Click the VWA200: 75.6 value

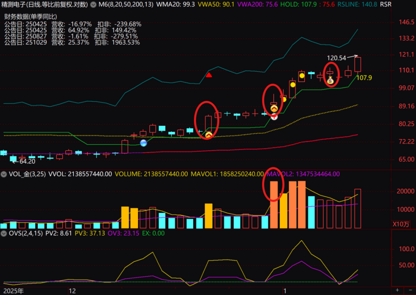[x=257, y=5]
